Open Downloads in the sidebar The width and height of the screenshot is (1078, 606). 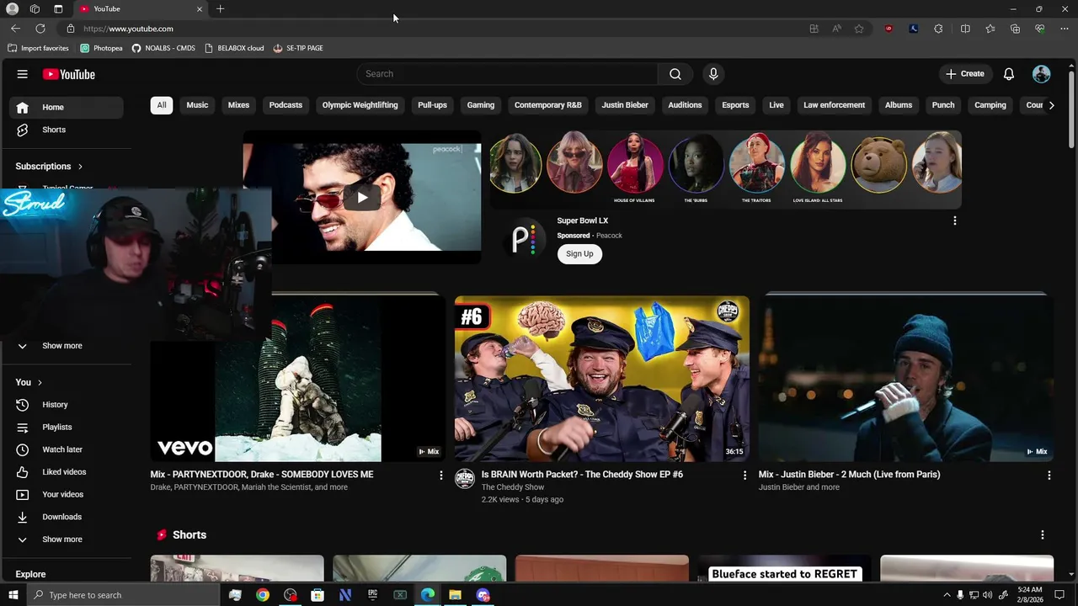pos(66,517)
